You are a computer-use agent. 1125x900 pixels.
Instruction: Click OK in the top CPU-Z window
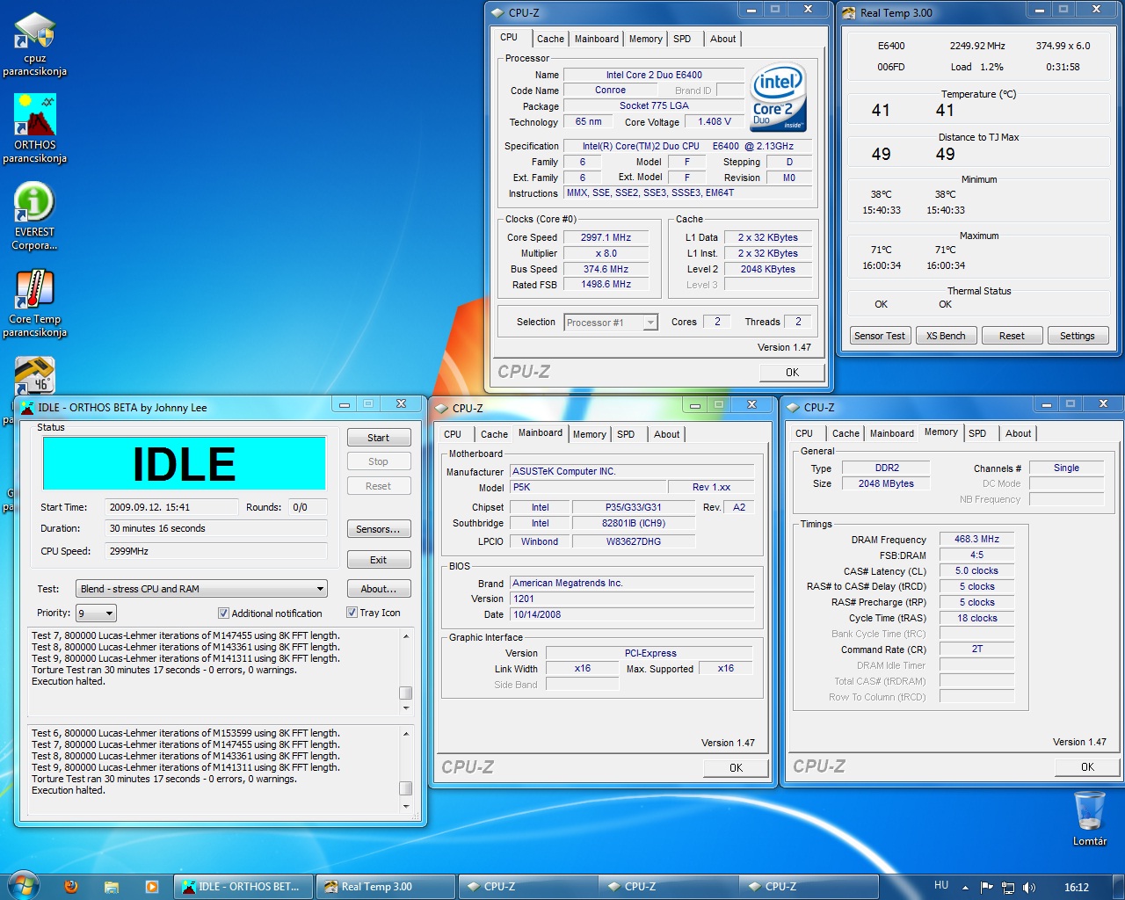[x=792, y=373]
